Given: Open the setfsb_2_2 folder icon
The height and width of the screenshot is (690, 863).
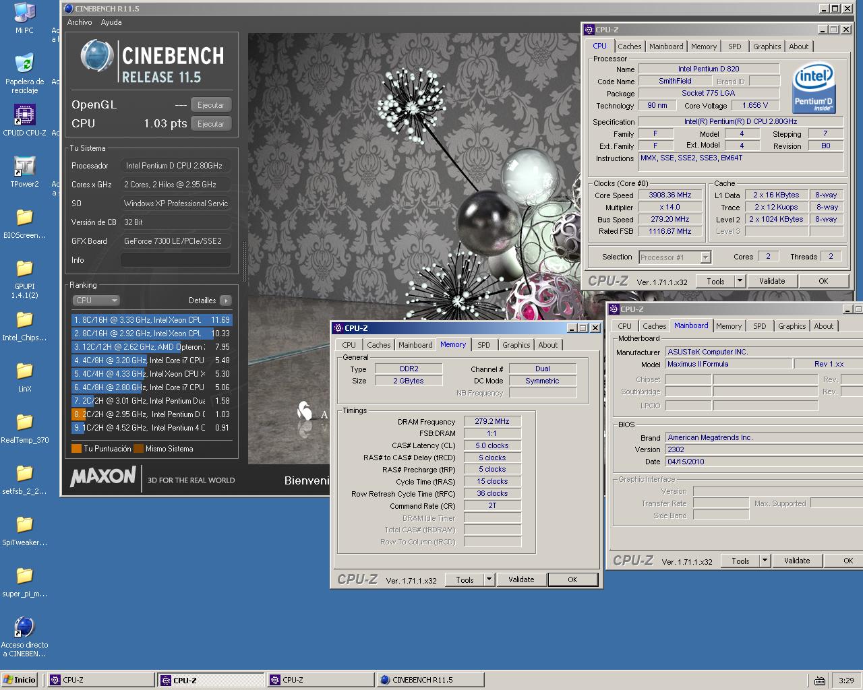Looking at the screenshot, I should click(24, 480).
